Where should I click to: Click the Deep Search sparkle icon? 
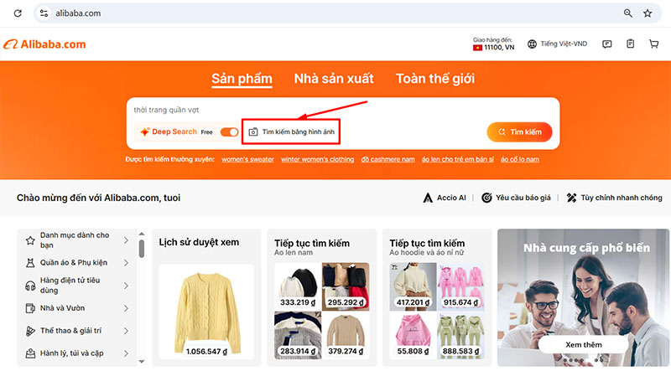click(x=144, y=132)
